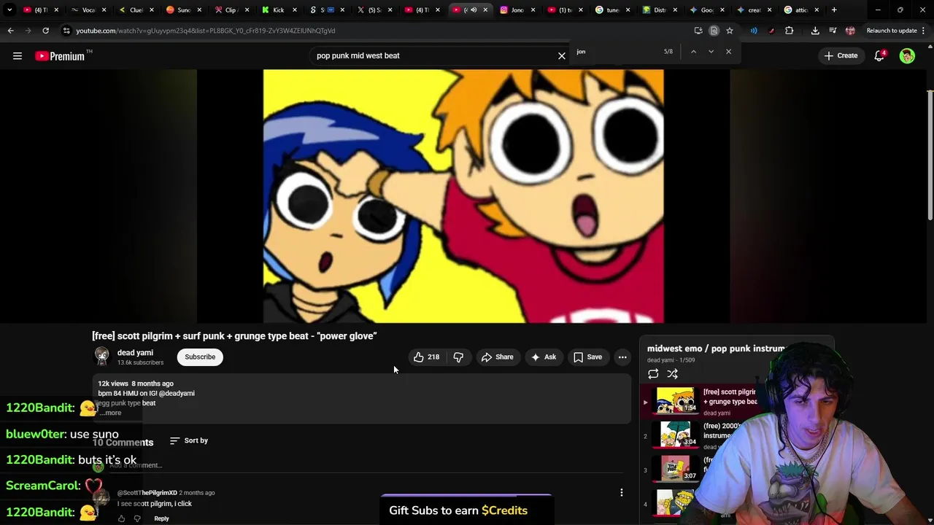This screenshot has height=525, width=934.
Task: Subscribe to dead yami
Action: (200, 357)
